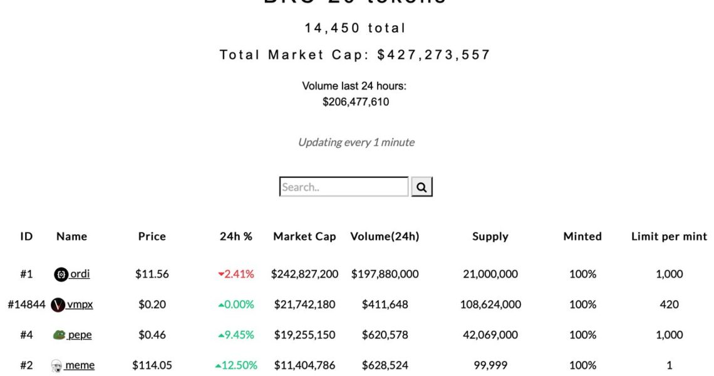Click the vmpx token logo icon
The image size is (714, 376).
(x=58, y=305)
